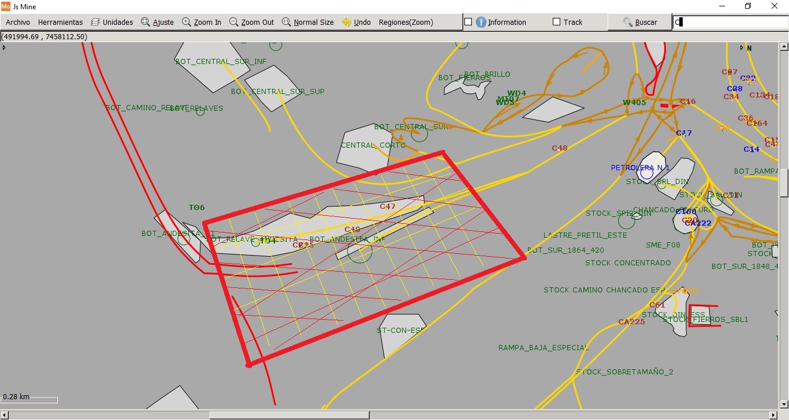Viewport: 789px width, 420px height.
Task: Open the Herramientas menu
Action: coord(60,22)
